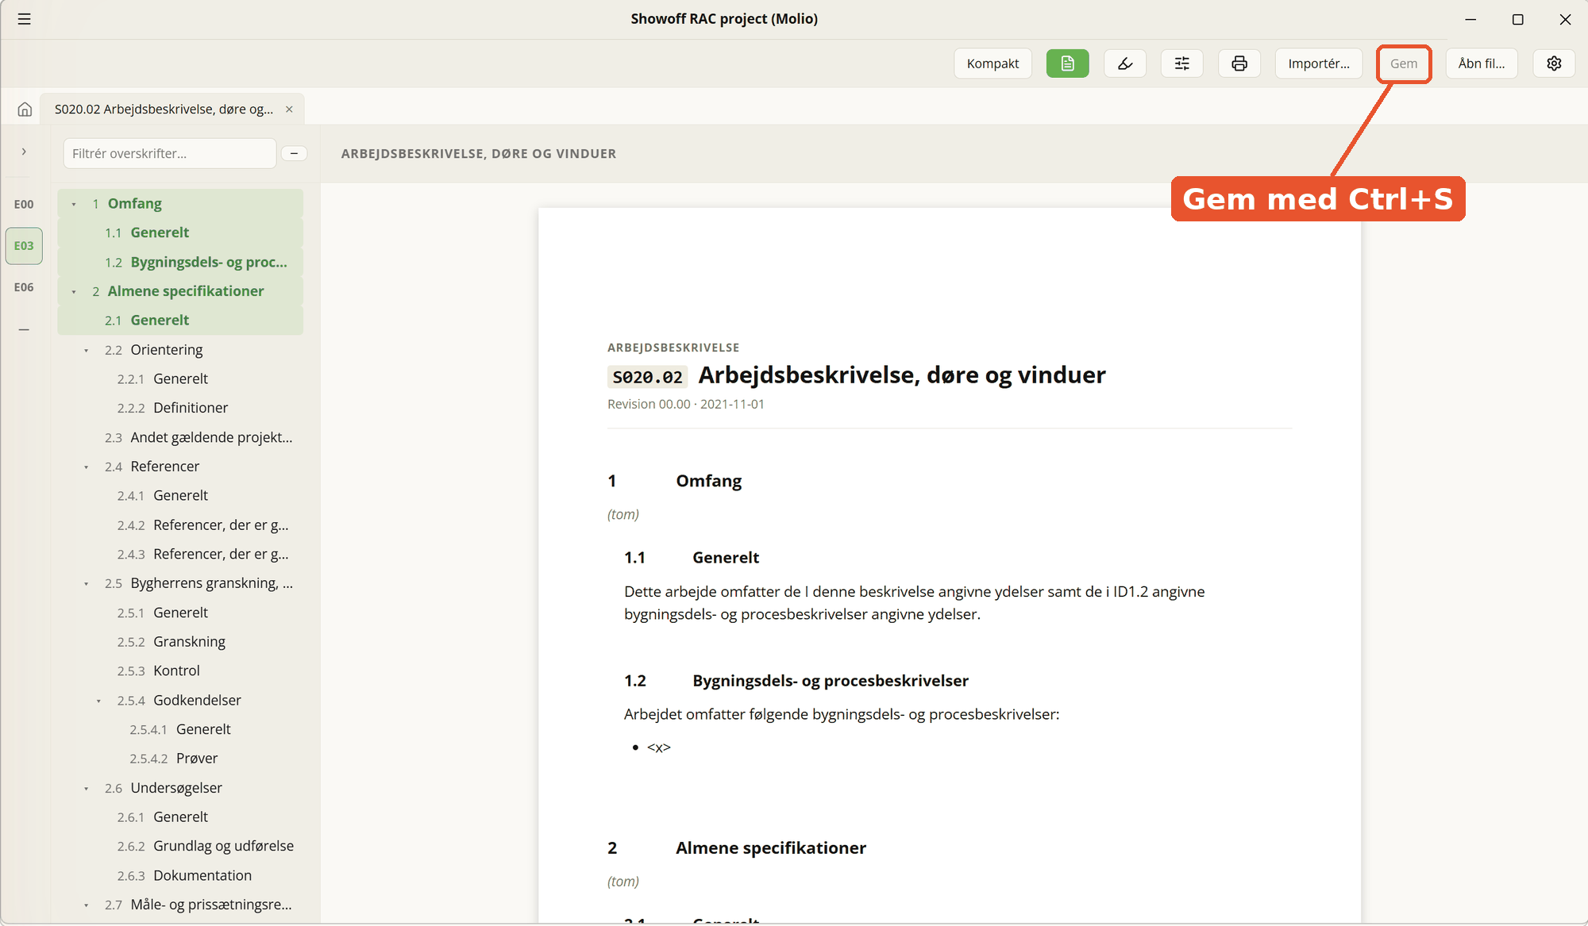Open the sliders options icon

pos(1182,63)
